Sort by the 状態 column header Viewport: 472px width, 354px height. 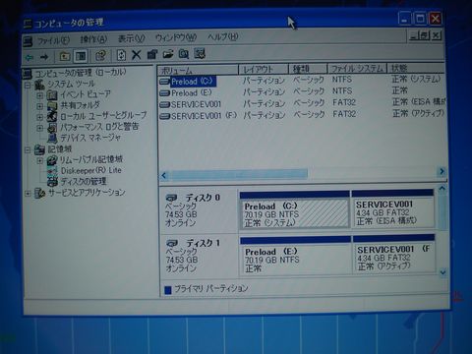416,68
